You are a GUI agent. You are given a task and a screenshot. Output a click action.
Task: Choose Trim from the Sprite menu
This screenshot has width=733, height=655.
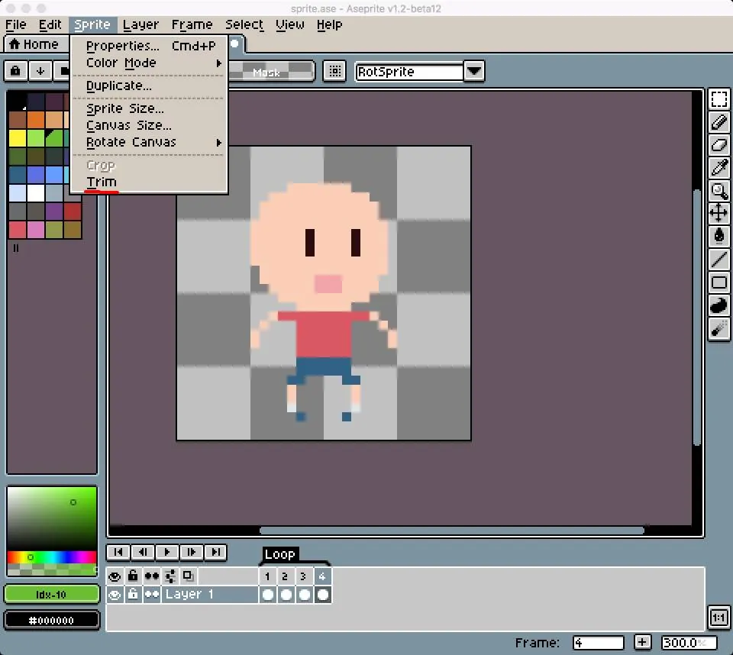click(x=149, y=182)
